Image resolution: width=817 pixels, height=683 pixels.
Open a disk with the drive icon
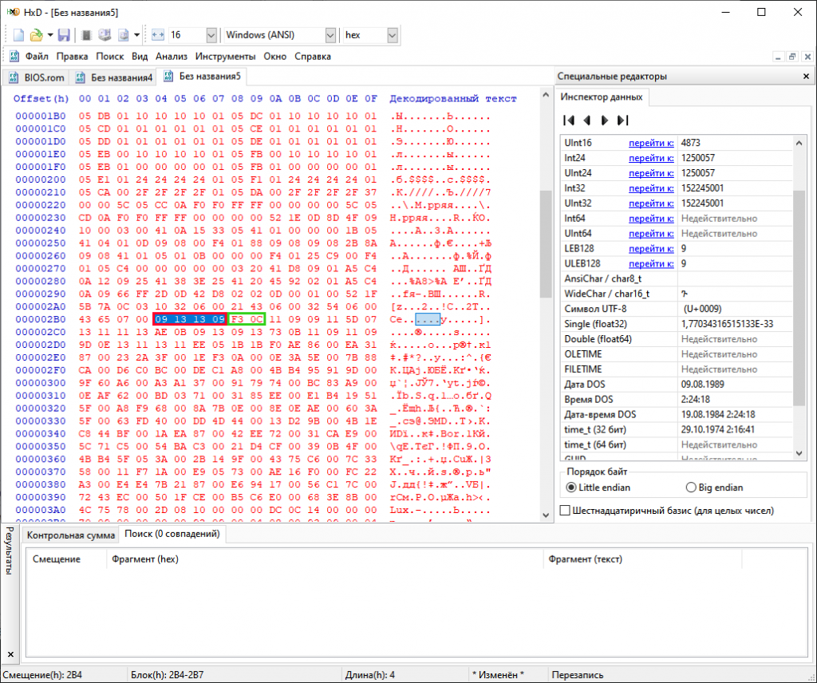105,35
